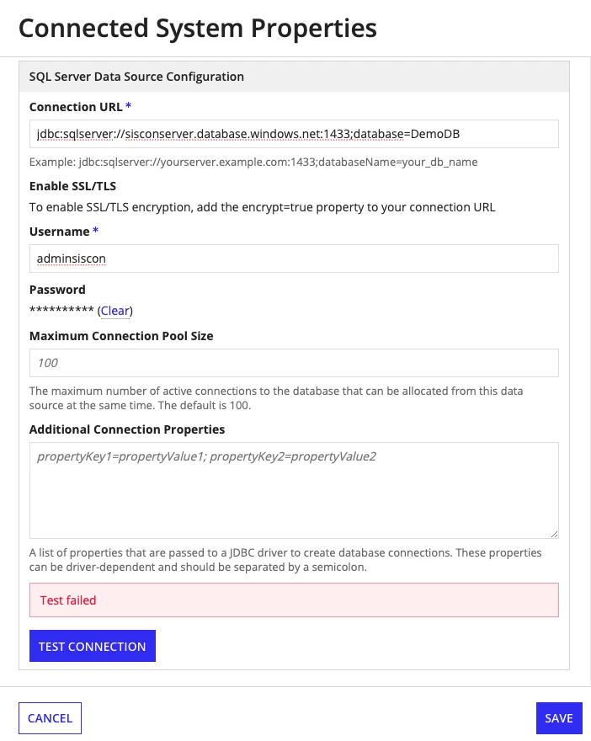Click the encrypt=true SSL instruction text
Viewport: 591px width, 741px height.
(x=262, y=207)
